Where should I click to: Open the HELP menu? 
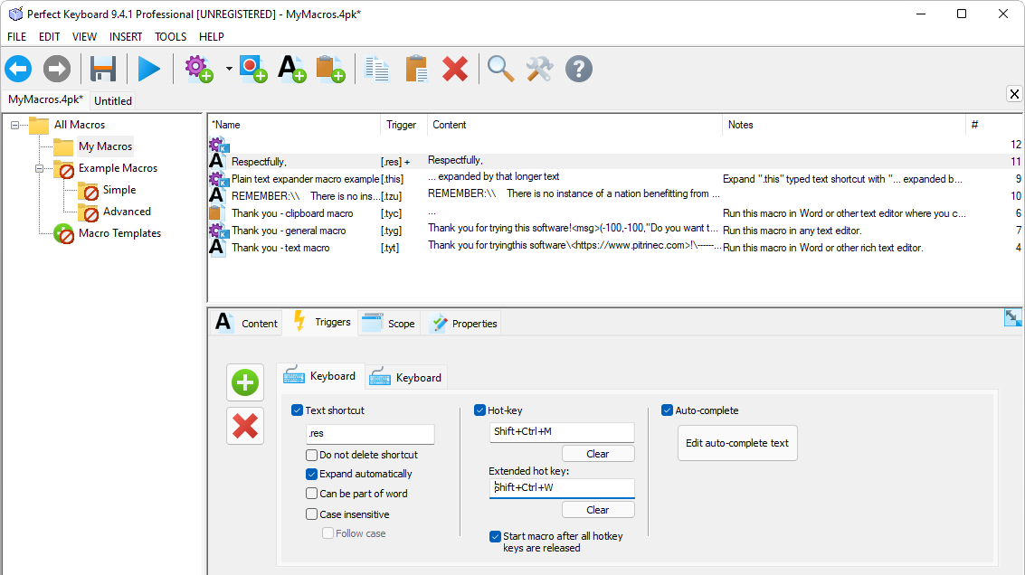pos(211,36)
